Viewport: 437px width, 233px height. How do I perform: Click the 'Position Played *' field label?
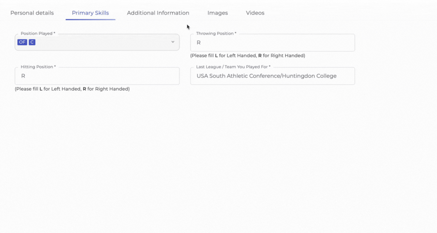pos(38,34)
